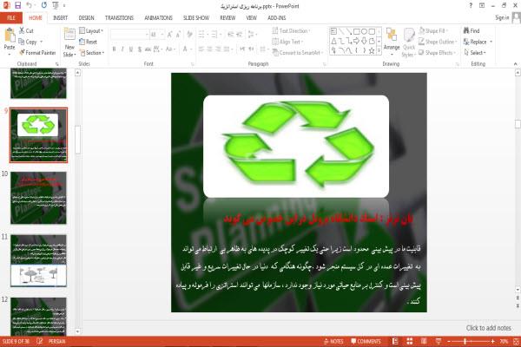
Task: Click the Copy icon
Action: 22,42
